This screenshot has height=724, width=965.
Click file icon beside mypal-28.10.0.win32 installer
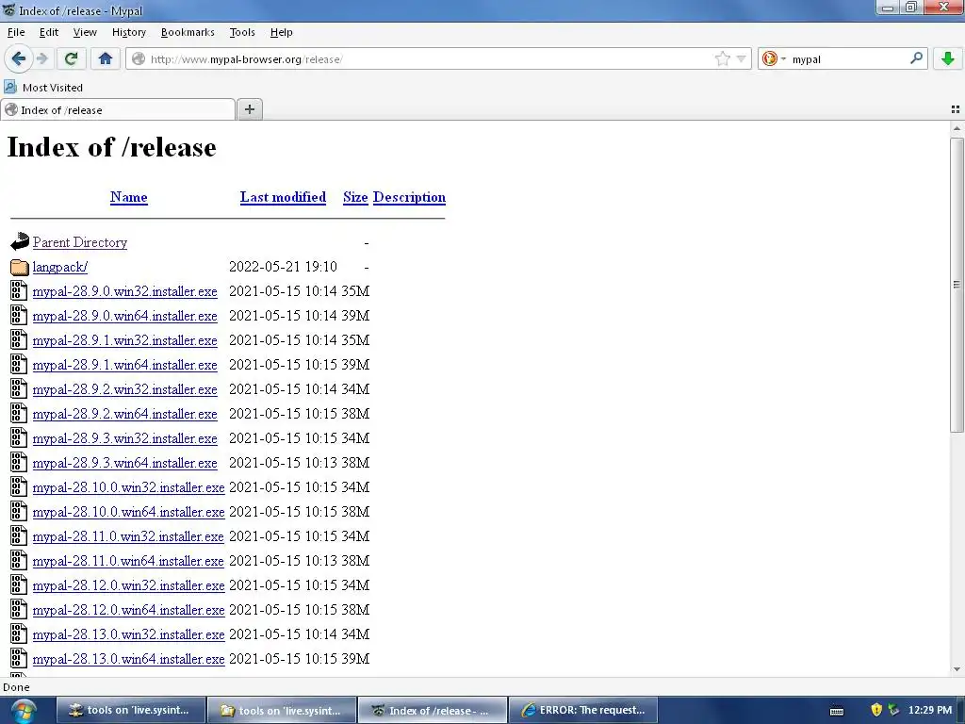pos(19,486)
